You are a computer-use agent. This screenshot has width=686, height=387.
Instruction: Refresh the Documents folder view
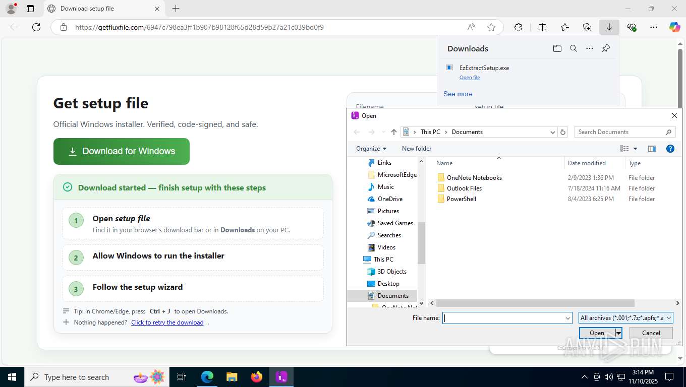[563, 132]
